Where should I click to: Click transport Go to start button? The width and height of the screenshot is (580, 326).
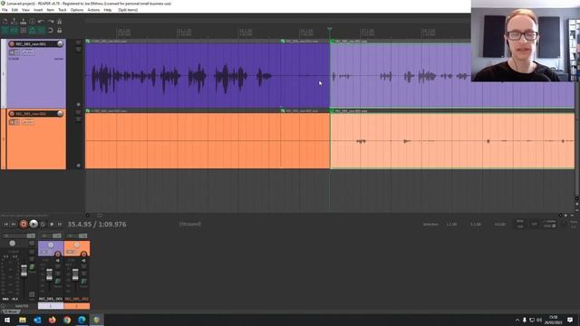click(6, 224)
